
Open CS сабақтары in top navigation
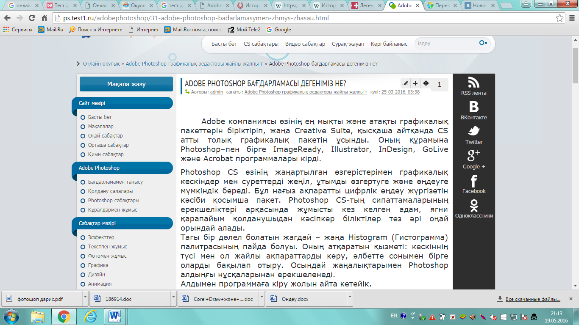coord(261,44)
